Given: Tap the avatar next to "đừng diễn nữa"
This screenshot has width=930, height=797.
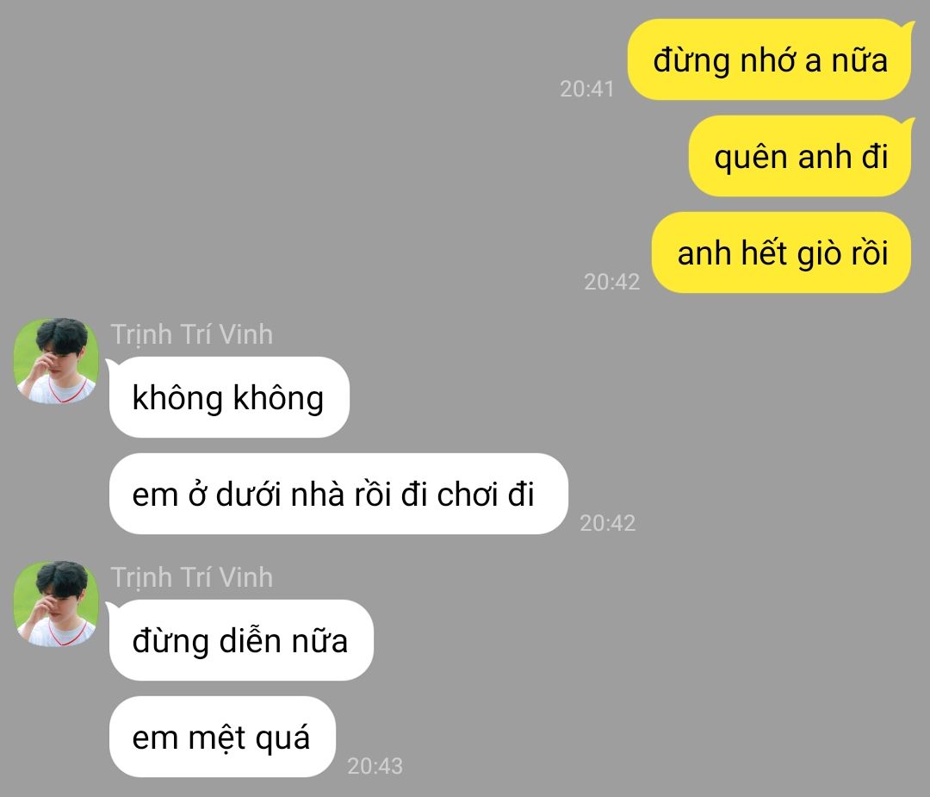Looking at the screenshot, I should 56,603.
